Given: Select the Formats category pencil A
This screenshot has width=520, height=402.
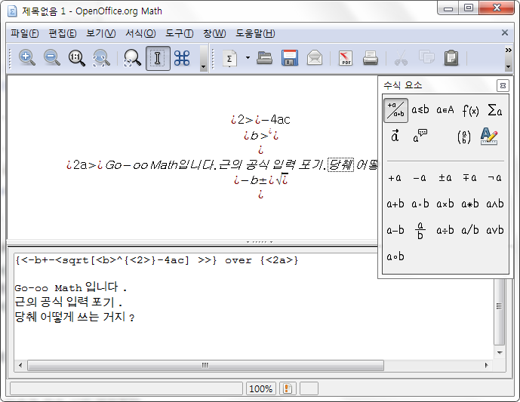Looking at the screenshot, I should [x=489, y=137].
